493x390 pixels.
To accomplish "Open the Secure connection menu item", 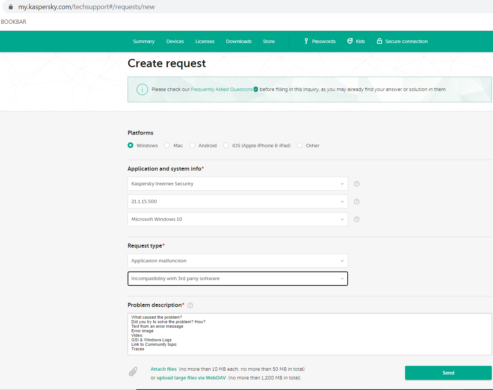I will point(402,42).
